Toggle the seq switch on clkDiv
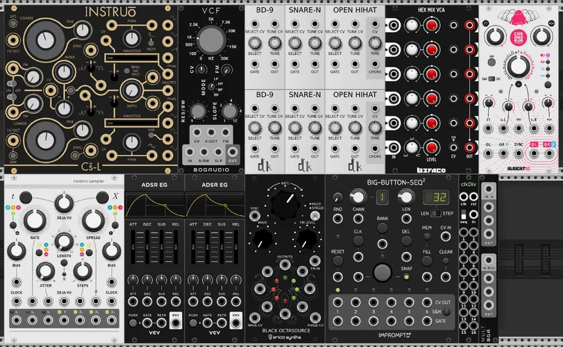 point(464,214)
